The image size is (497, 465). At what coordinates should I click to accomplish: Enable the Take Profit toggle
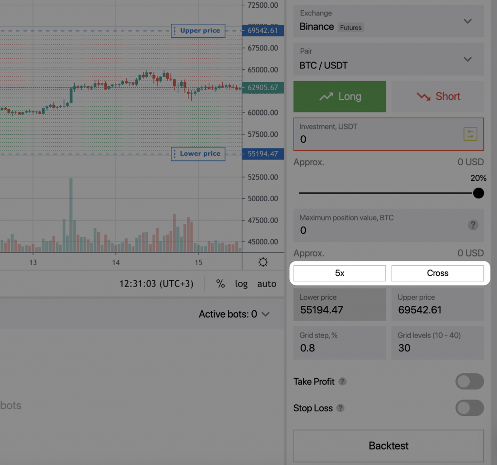coord(469,382)
